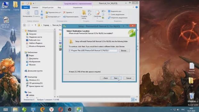Click the scissors cut icon
Viewport: 199px width, 112px height.
point(42,11)
